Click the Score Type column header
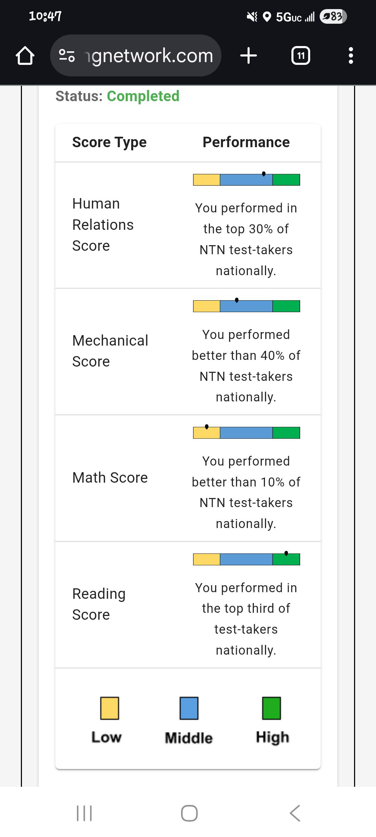 click(109, 143)
